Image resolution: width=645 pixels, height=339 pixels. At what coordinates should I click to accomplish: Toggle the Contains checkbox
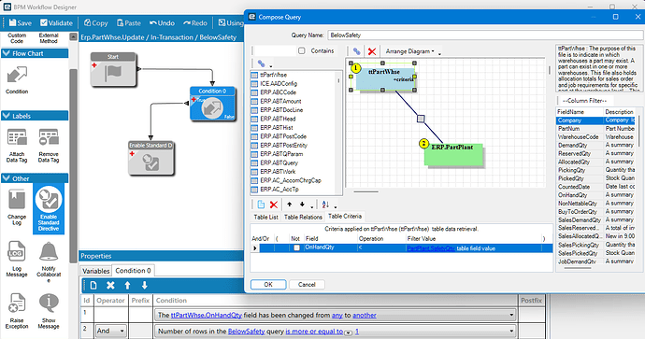pyautogui.click(x=302, y=50)
